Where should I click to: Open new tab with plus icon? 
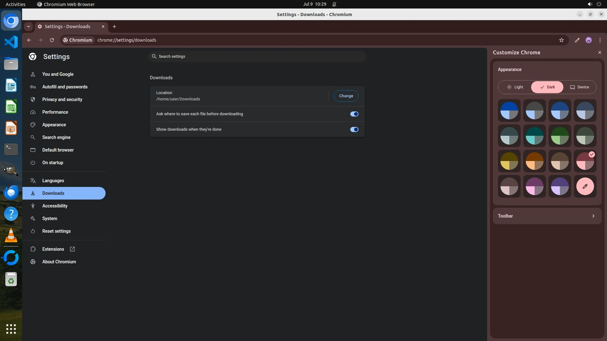tap(114, 27)
